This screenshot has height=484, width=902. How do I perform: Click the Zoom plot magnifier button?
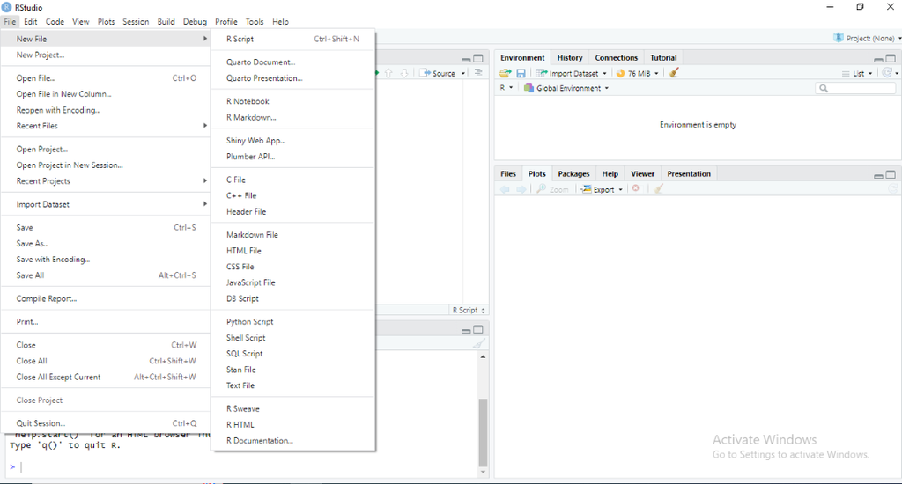point(552,189)
